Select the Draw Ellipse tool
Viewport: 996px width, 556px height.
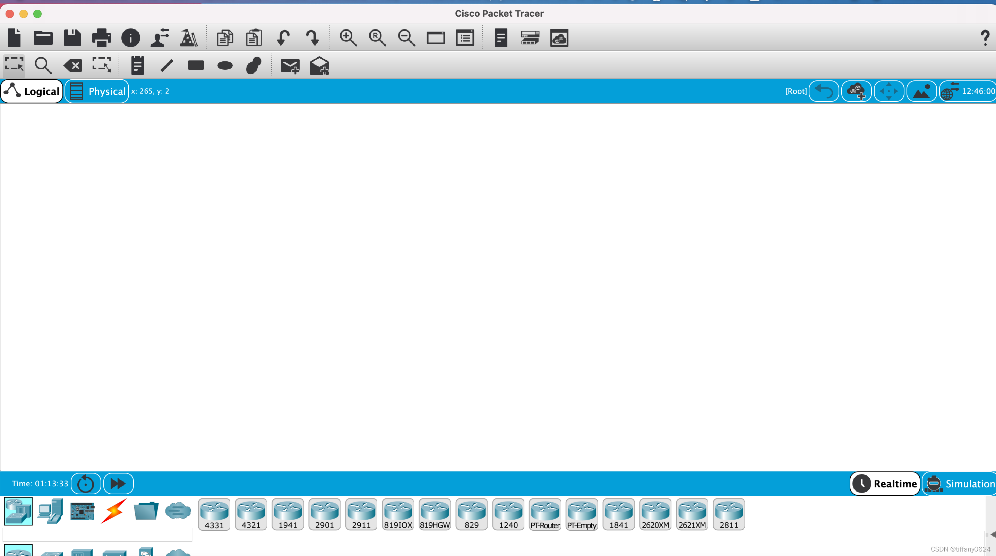(225, 65)
